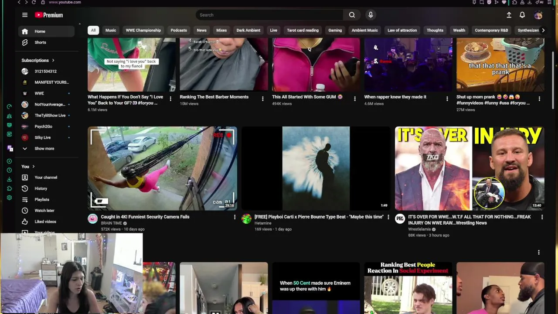
Task: Go forward in the browser
Action: pyautogui.click(x=26, y=2)
